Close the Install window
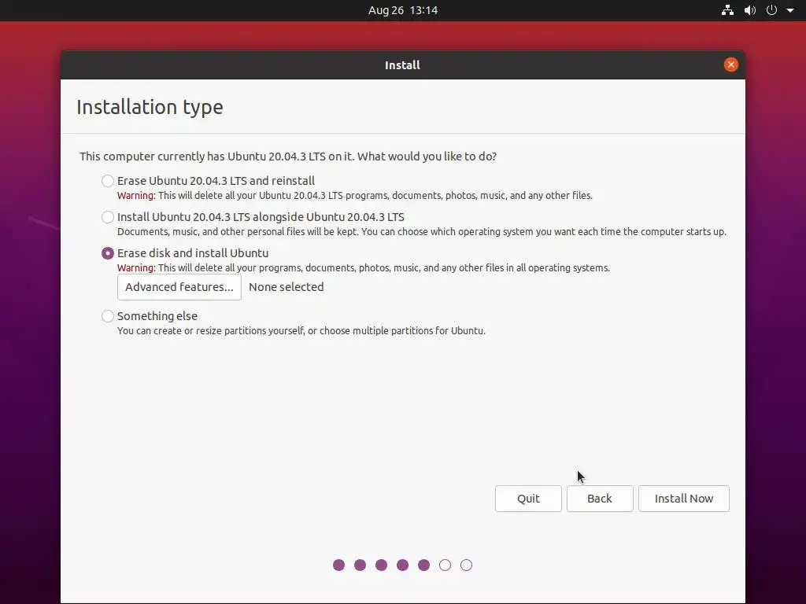This screenshot has width=806, height=604. [731, 64]
